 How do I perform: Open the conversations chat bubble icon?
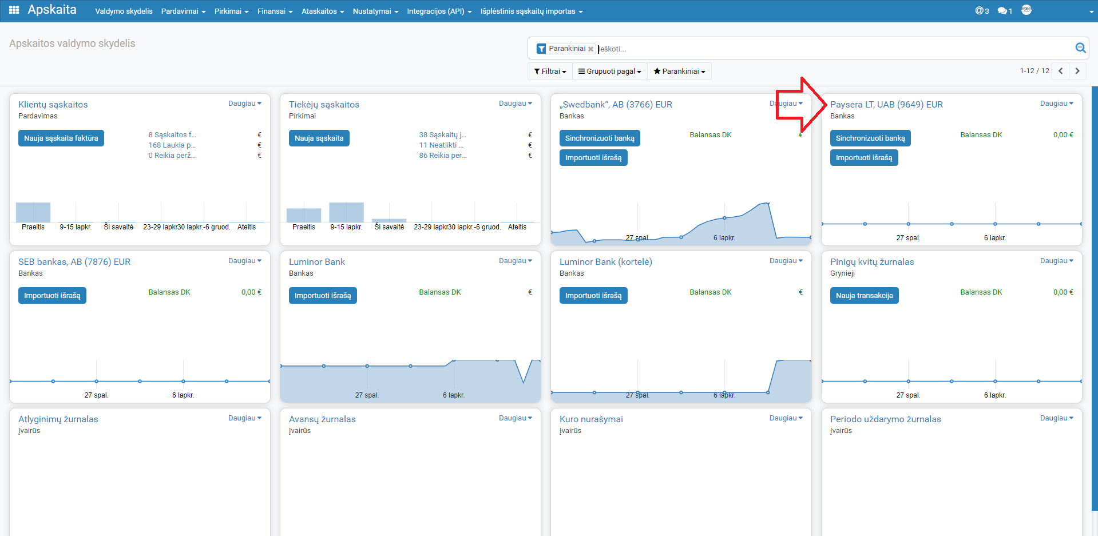pyautogui.click(x=1005, y=11)
